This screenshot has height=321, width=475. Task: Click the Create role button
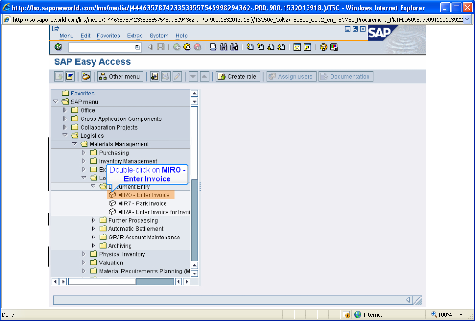pos(238,77)
